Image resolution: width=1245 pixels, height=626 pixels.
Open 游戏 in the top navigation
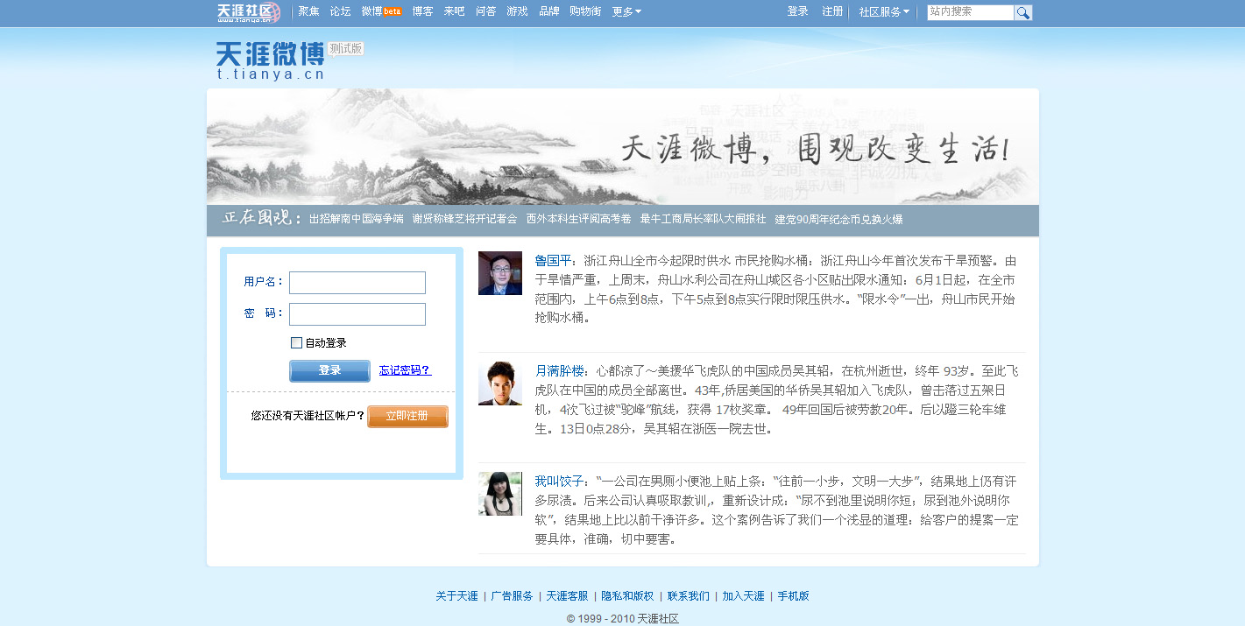click(x=517, y=11)
